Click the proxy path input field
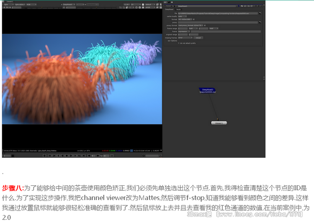314x221 pixels. pos(218,23)
